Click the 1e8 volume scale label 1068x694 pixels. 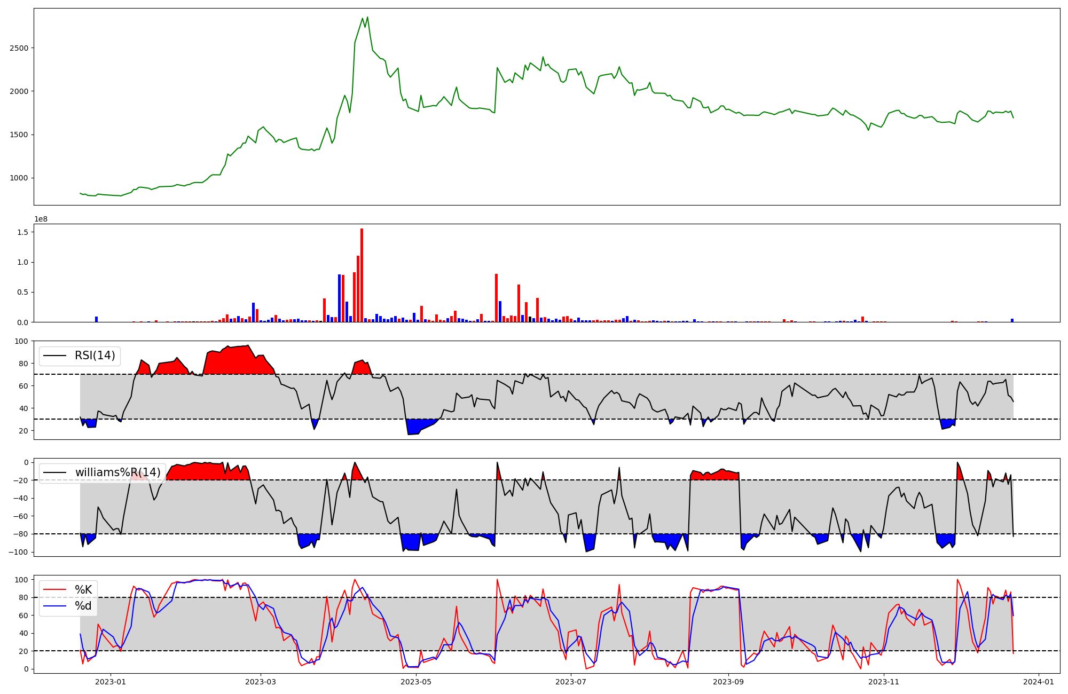[41, 219]
